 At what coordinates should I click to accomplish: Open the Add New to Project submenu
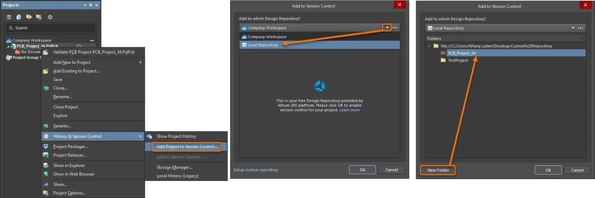point(93,62)
